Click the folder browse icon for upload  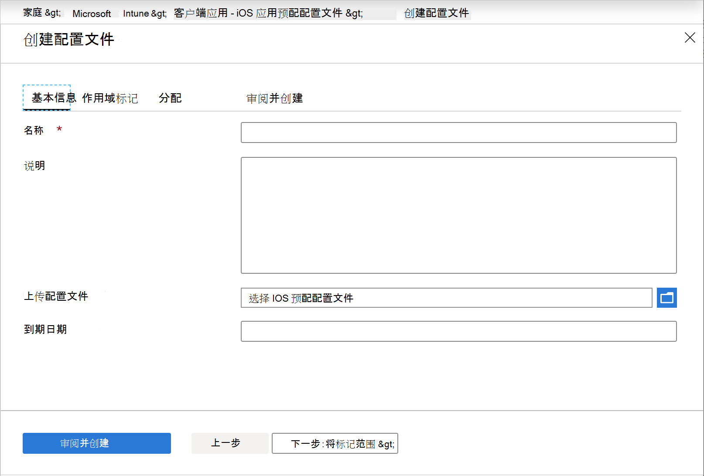(x=666, y=298)
